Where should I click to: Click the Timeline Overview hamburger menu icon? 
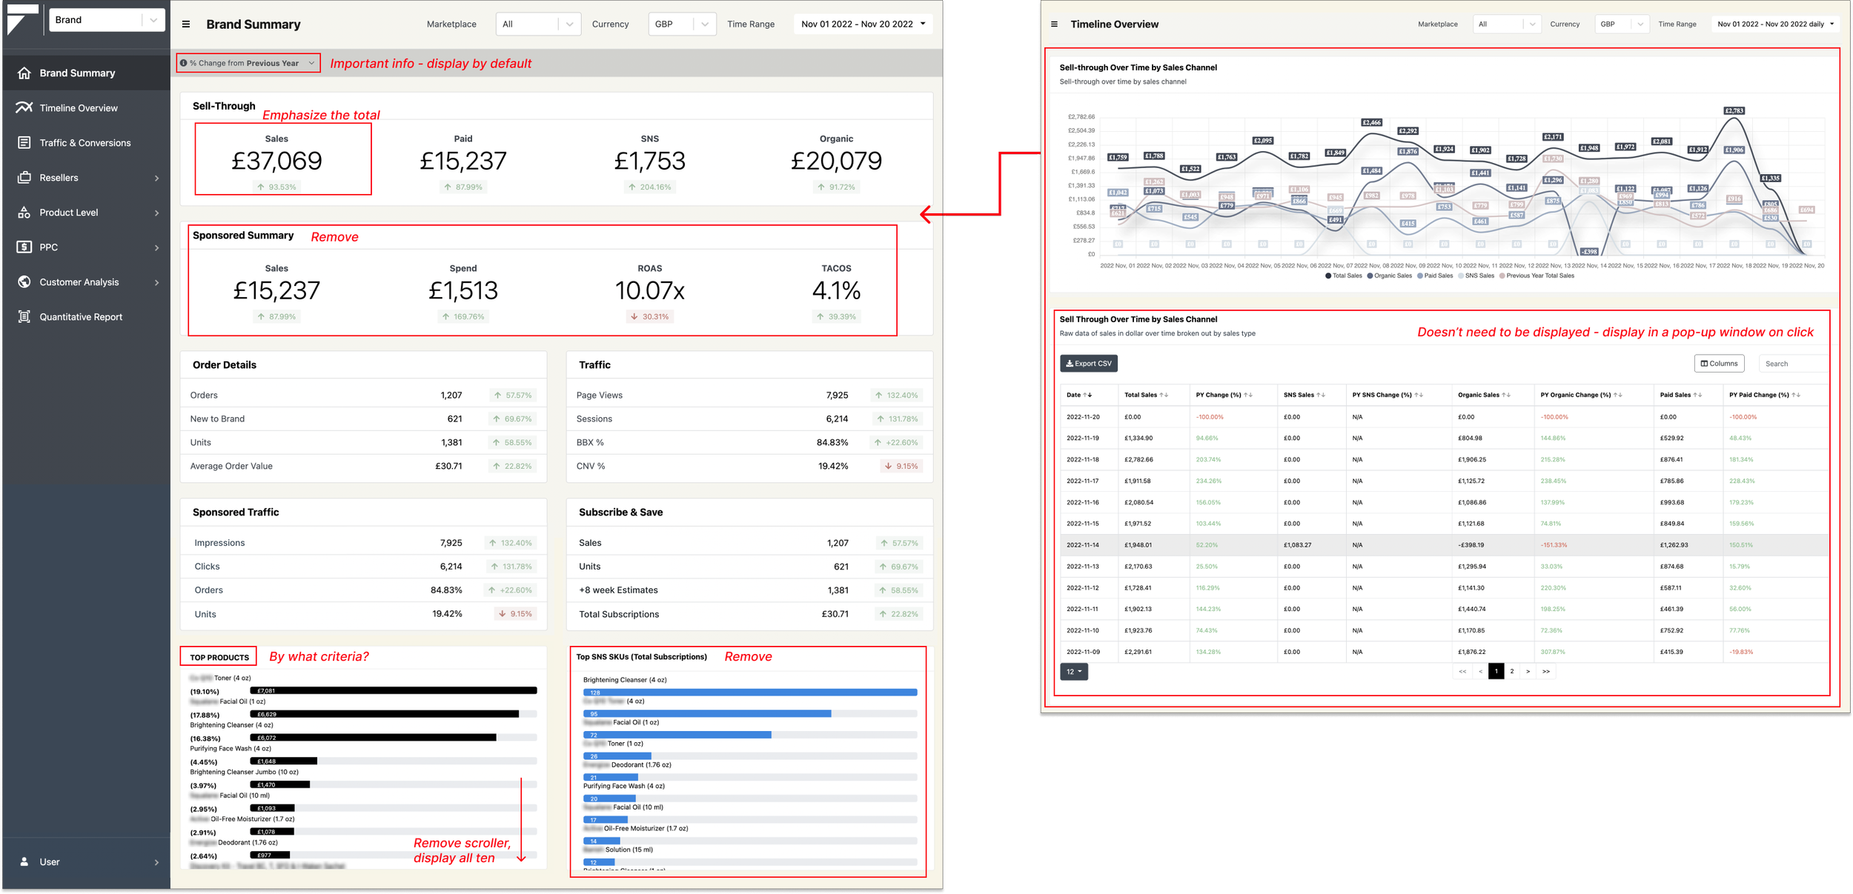(1054, 24)
